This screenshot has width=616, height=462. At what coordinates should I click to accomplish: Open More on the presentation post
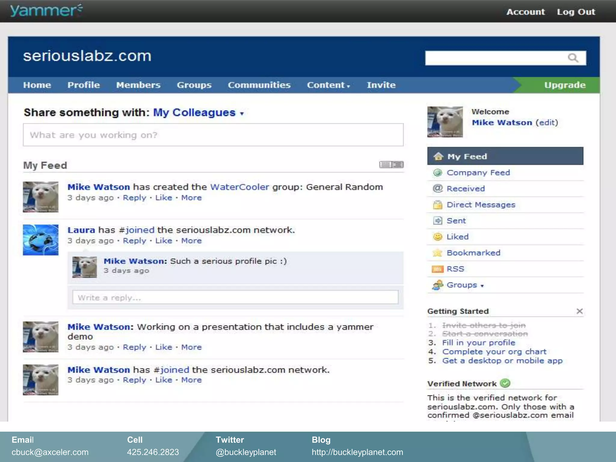point(191,347)
